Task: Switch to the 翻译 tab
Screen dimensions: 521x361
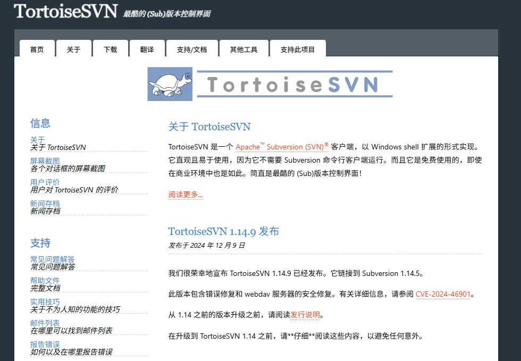Action: point(147,49)
